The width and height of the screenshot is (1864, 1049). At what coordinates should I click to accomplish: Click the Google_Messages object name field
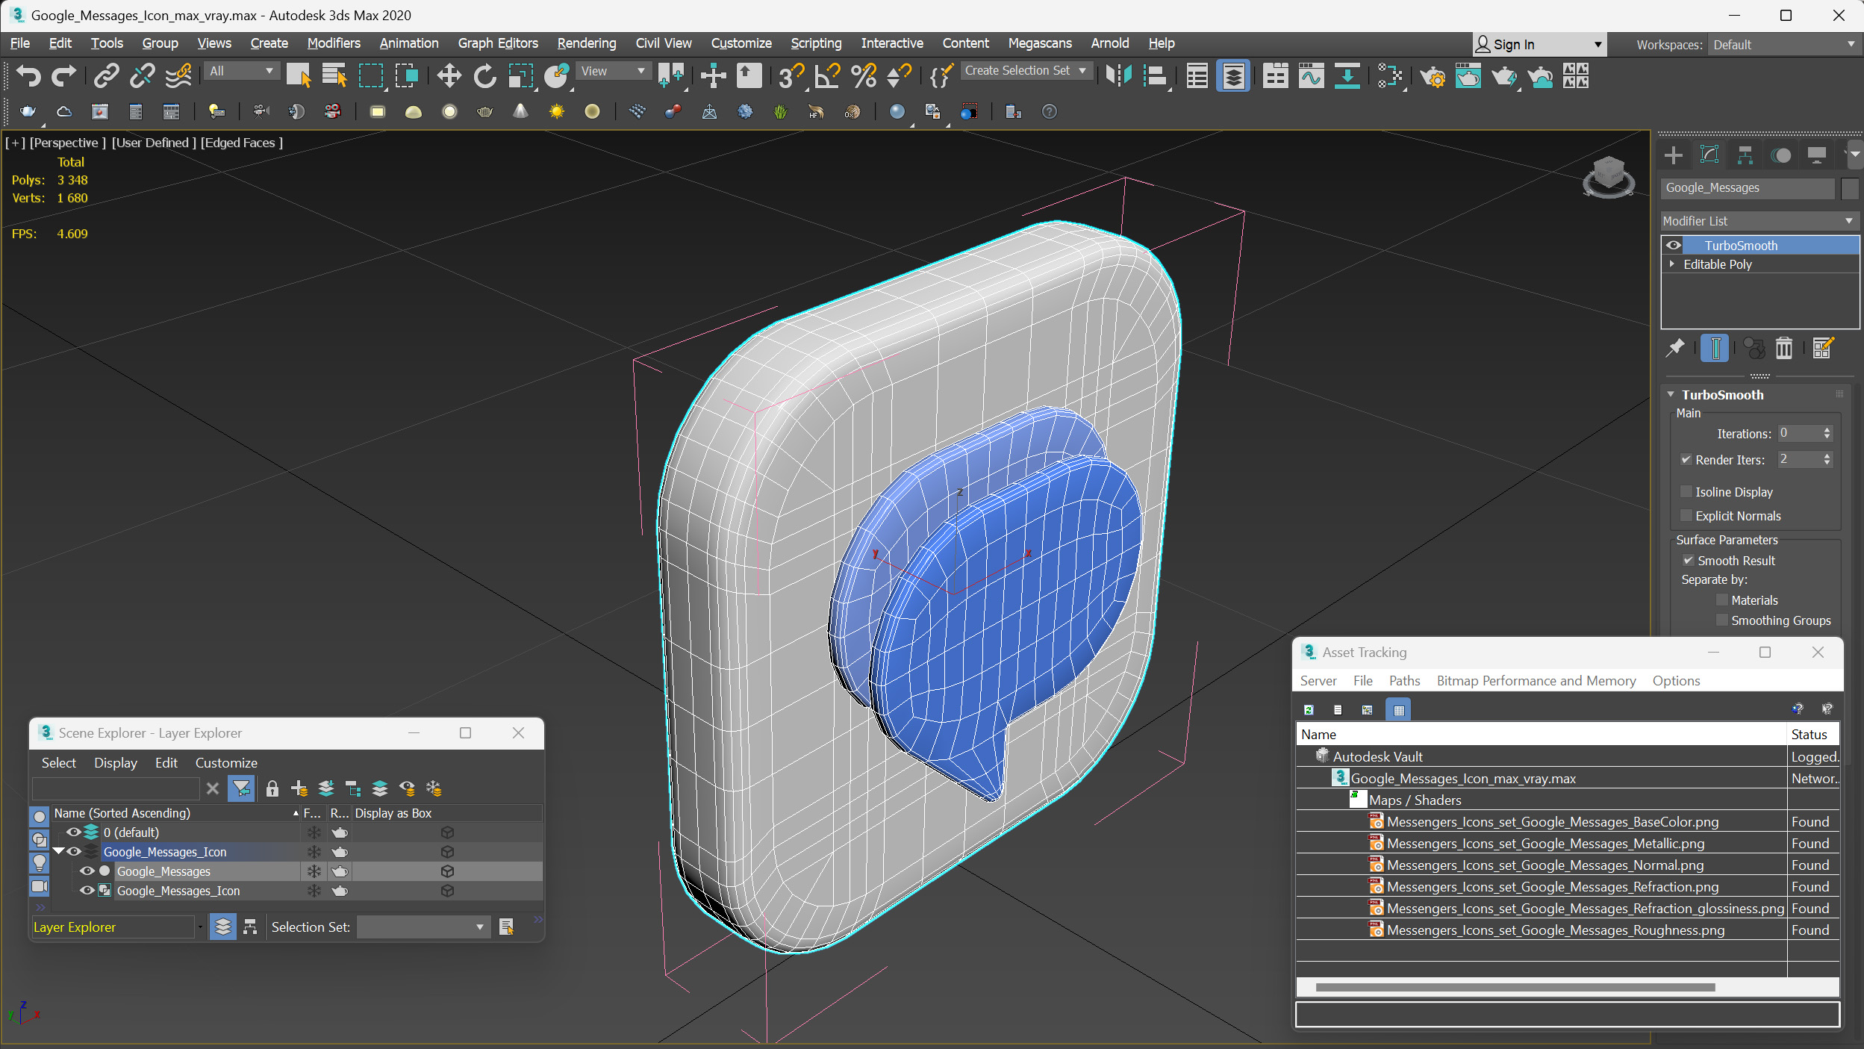point(1747,188)
